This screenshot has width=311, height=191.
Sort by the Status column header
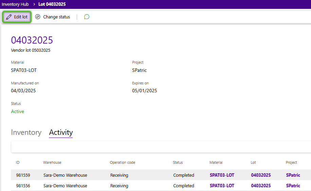click(x=178, y=162)
